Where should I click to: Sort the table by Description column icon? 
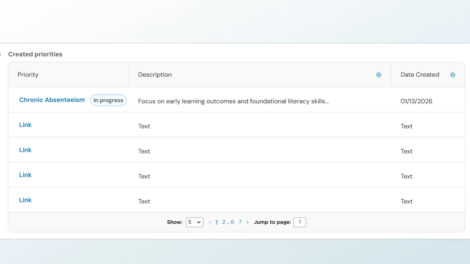(x=379, y=75)
